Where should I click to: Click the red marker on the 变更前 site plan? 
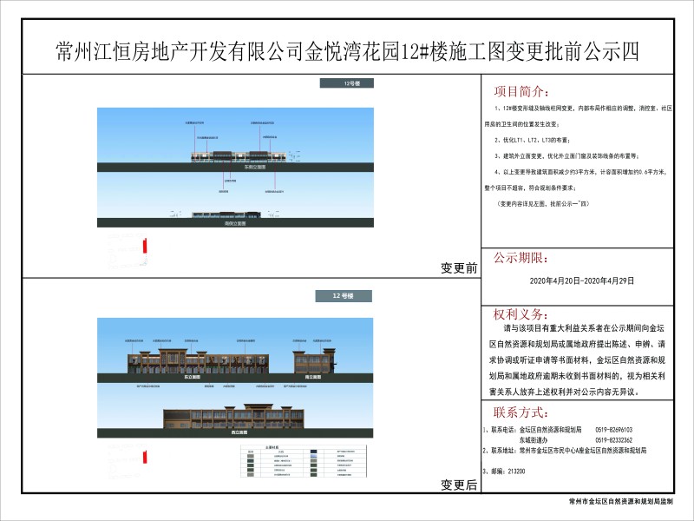[145, 246]
